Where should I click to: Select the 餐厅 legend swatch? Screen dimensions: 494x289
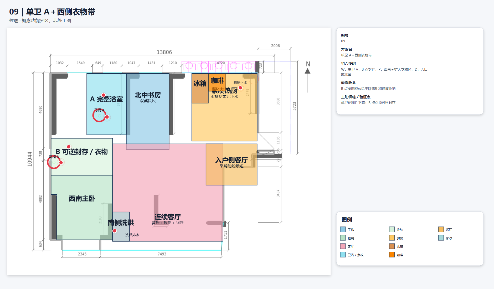pos(441,229)
